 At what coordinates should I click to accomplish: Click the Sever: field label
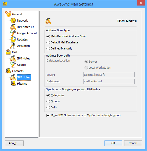pos(51,75)
